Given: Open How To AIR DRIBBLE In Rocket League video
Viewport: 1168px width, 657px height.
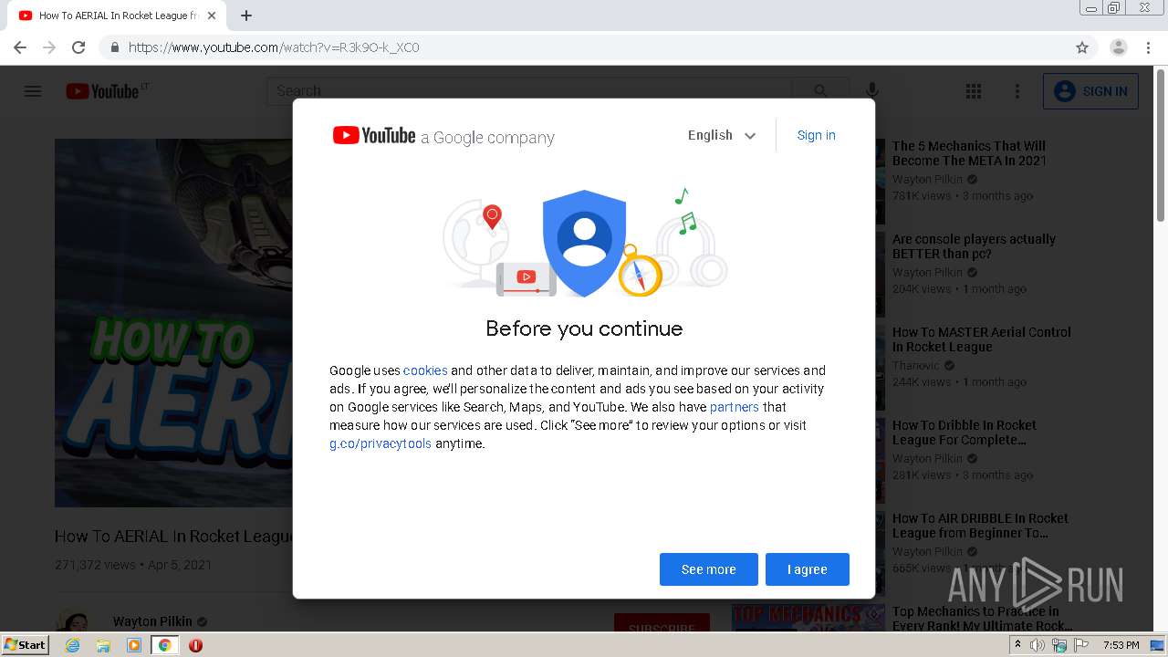Looking at the screenshot, I should (980, 526).
